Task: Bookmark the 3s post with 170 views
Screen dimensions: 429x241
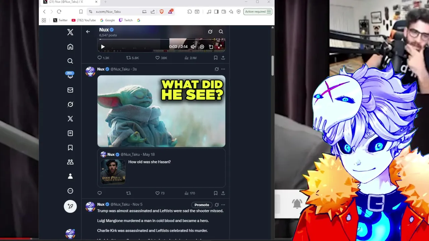Action: (216, 193)
